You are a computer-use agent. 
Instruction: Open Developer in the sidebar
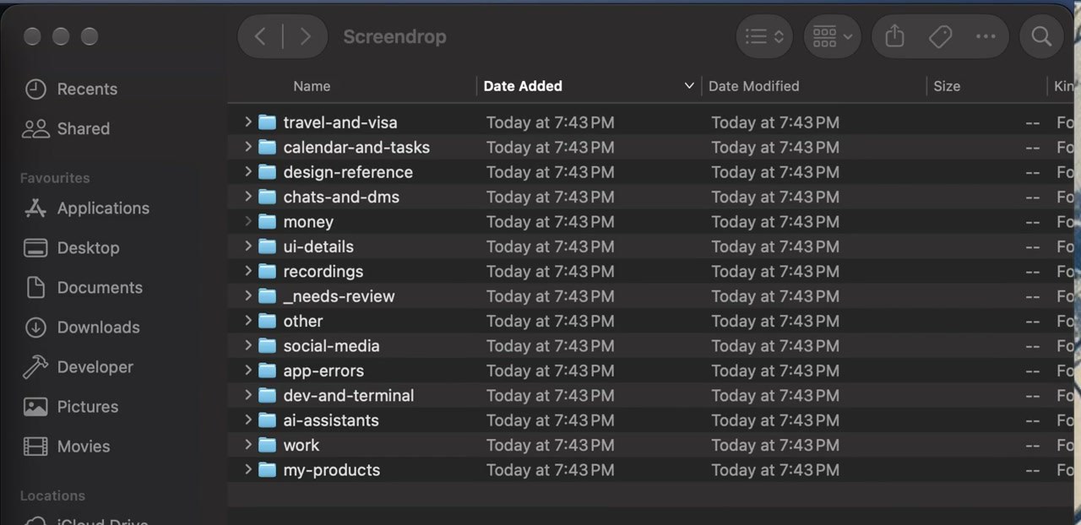point(79,366)
